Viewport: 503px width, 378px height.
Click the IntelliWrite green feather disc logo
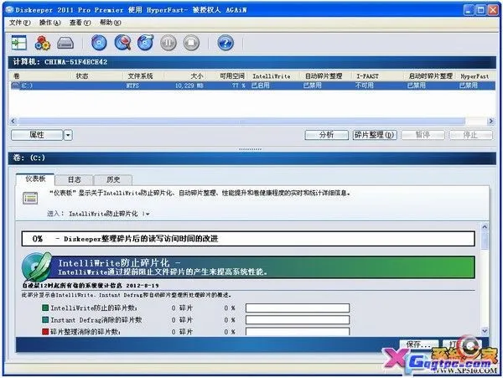[x=37, y=267]
